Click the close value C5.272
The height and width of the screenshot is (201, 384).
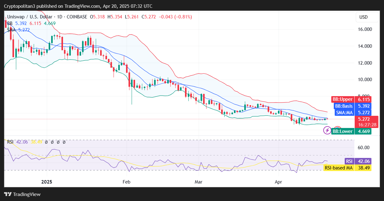pyautogui.click(x=149, y=17)
